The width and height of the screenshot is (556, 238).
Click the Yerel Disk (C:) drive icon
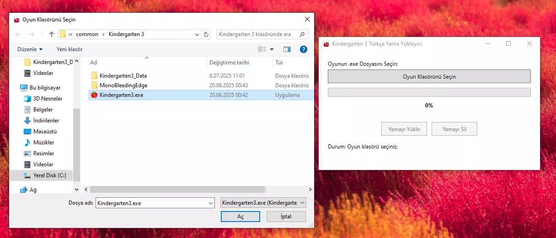[x=27, y=175]
